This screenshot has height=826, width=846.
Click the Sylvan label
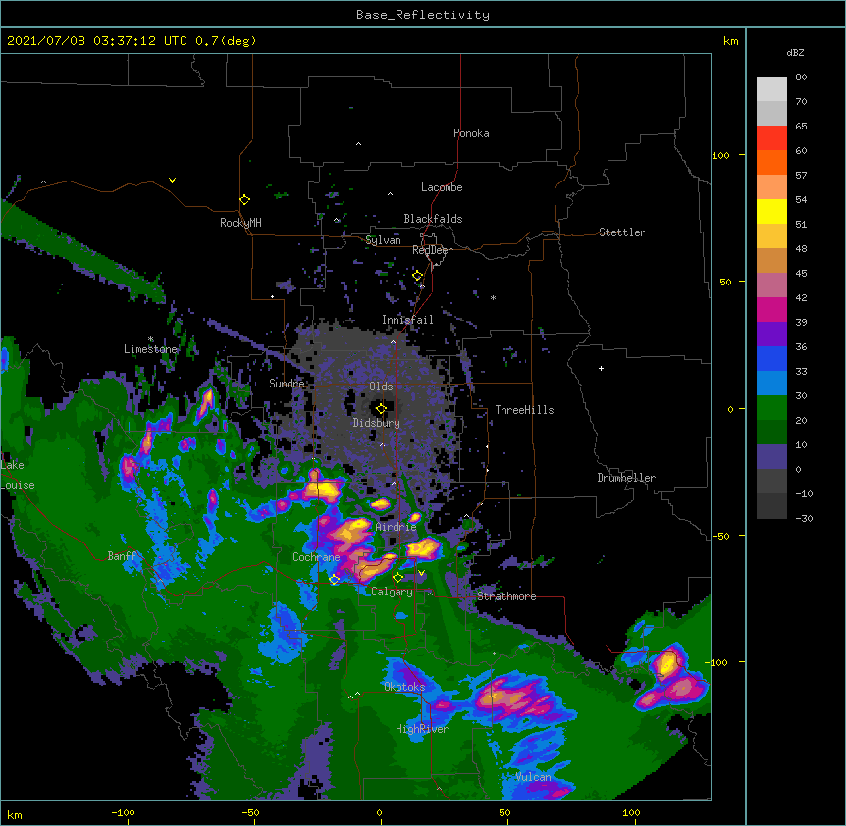[383, 240]
